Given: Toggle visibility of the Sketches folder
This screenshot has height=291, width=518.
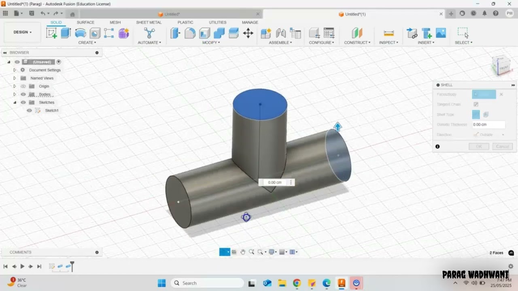Looking at the screenshot, I should (x=23, y=102).
